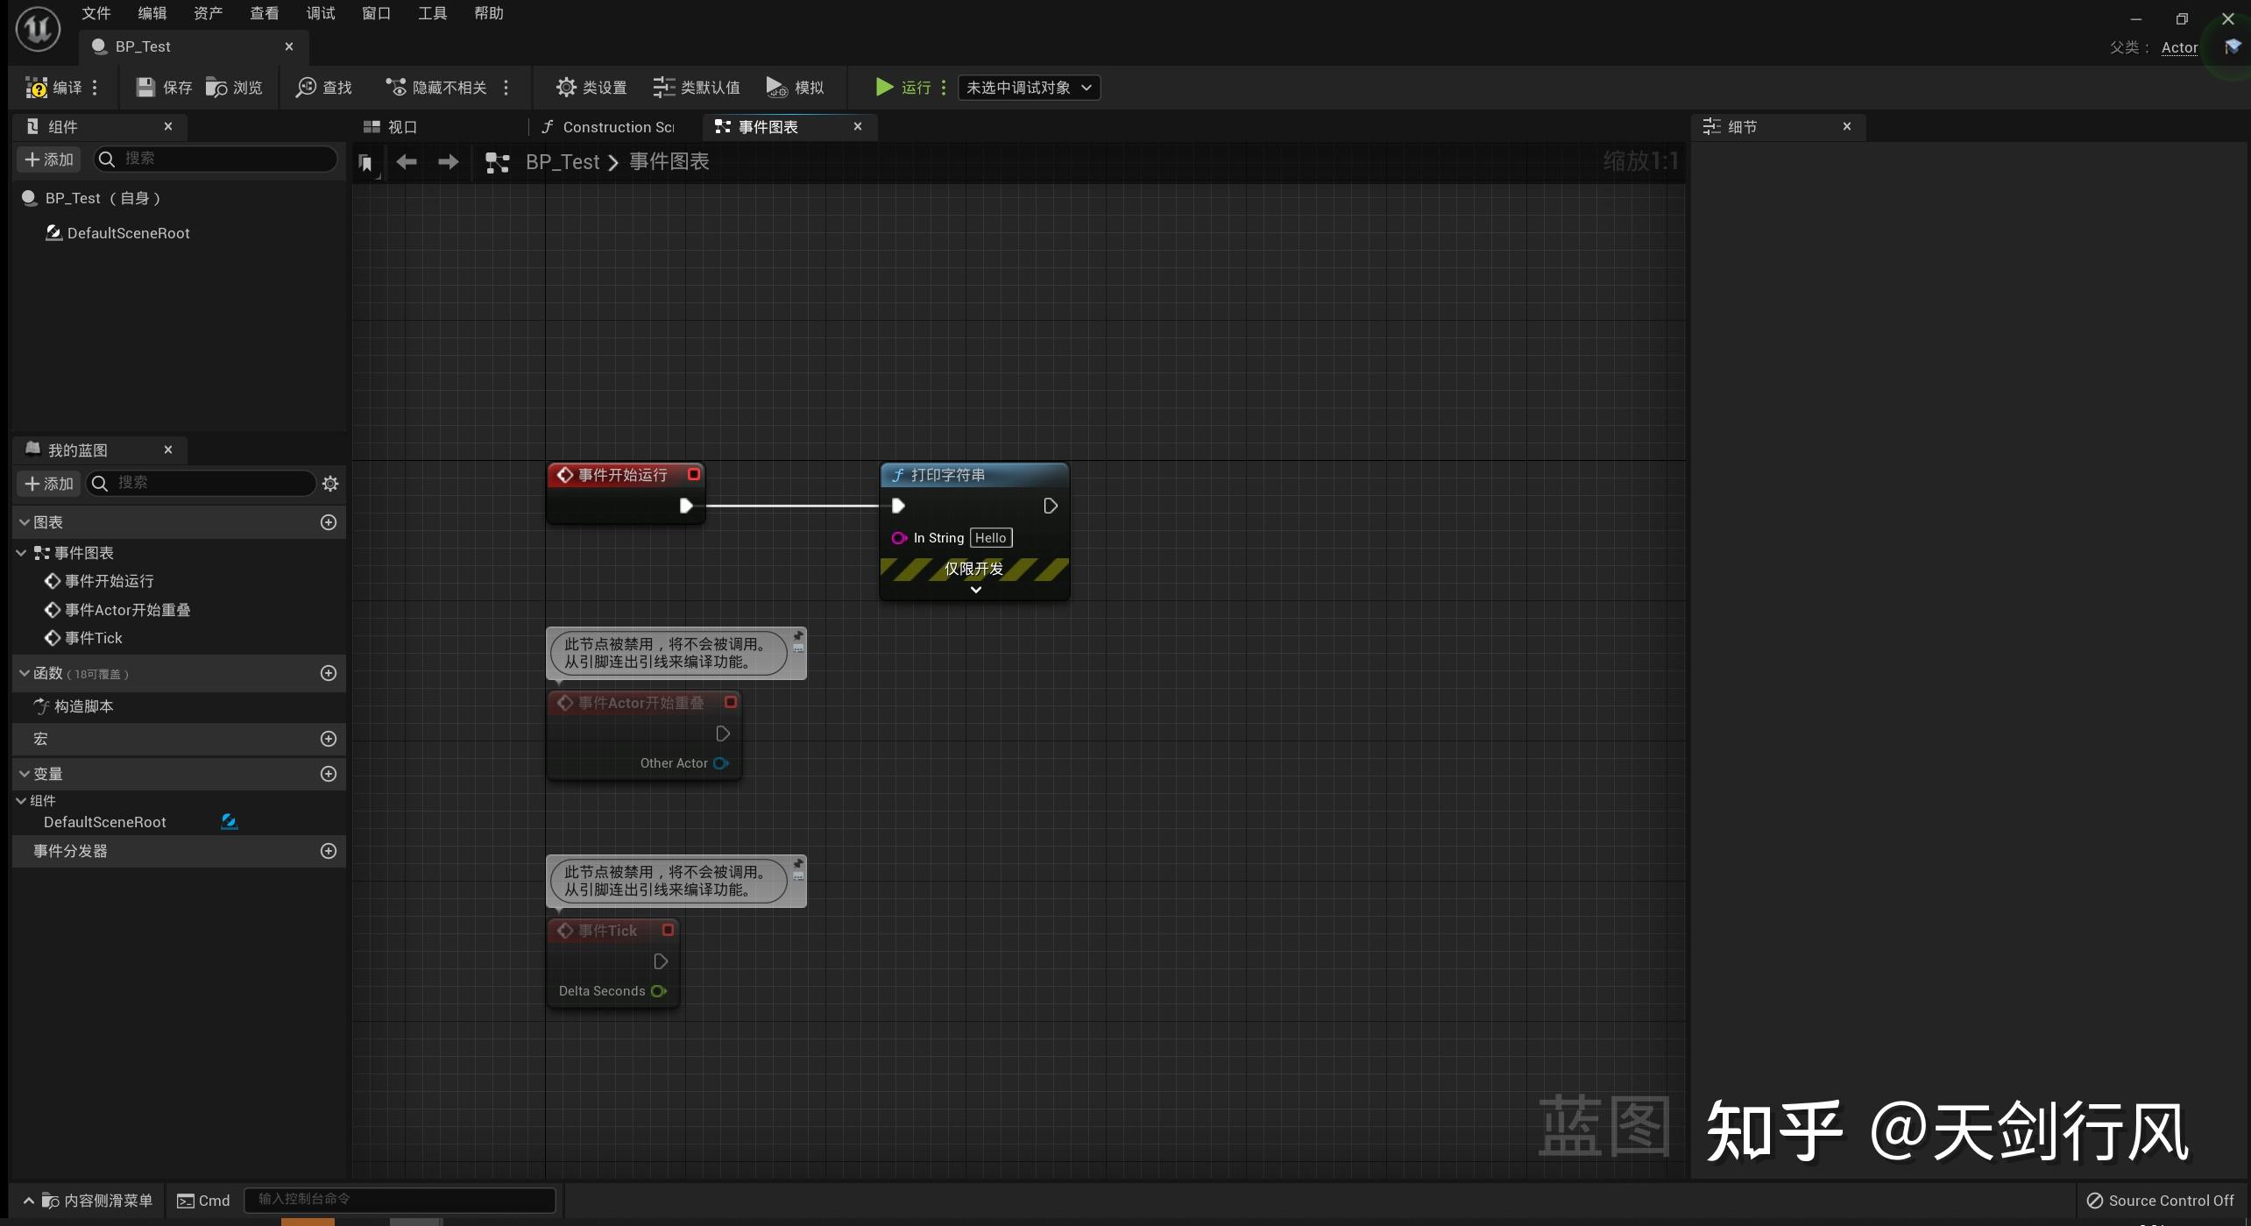Open the 文件 menu
The width and height of the screenshot is (2251, 1226).
(x=96, y=13)
